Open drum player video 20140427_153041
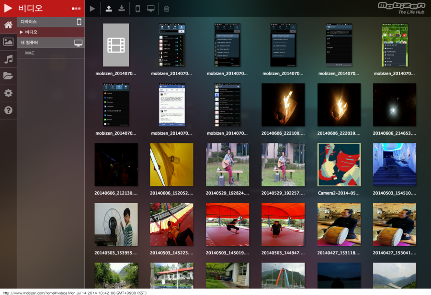431x295 pixels. (395, 224)
